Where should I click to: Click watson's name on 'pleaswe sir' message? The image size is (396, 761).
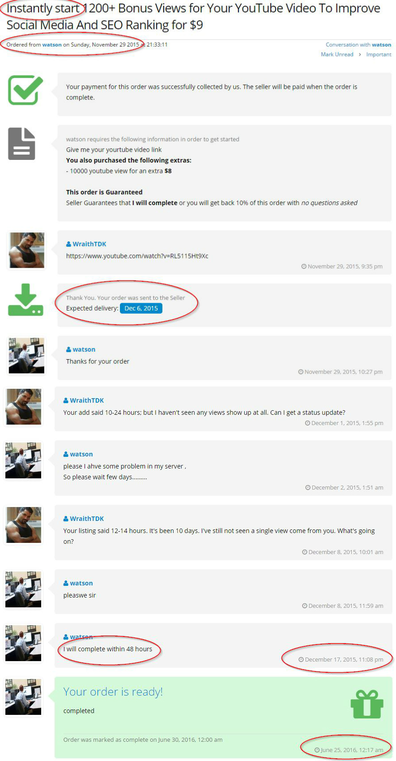click(x=81, y=583)
